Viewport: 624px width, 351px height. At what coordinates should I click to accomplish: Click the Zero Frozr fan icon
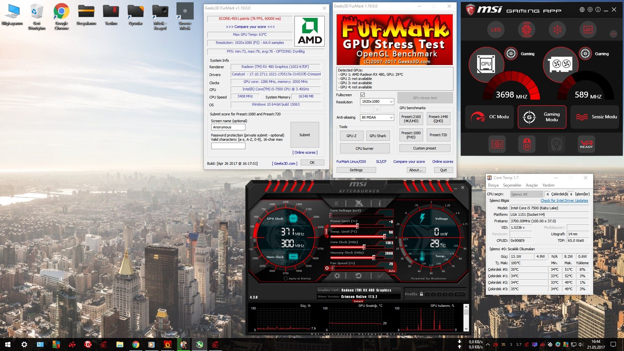[x=526, y=30]
